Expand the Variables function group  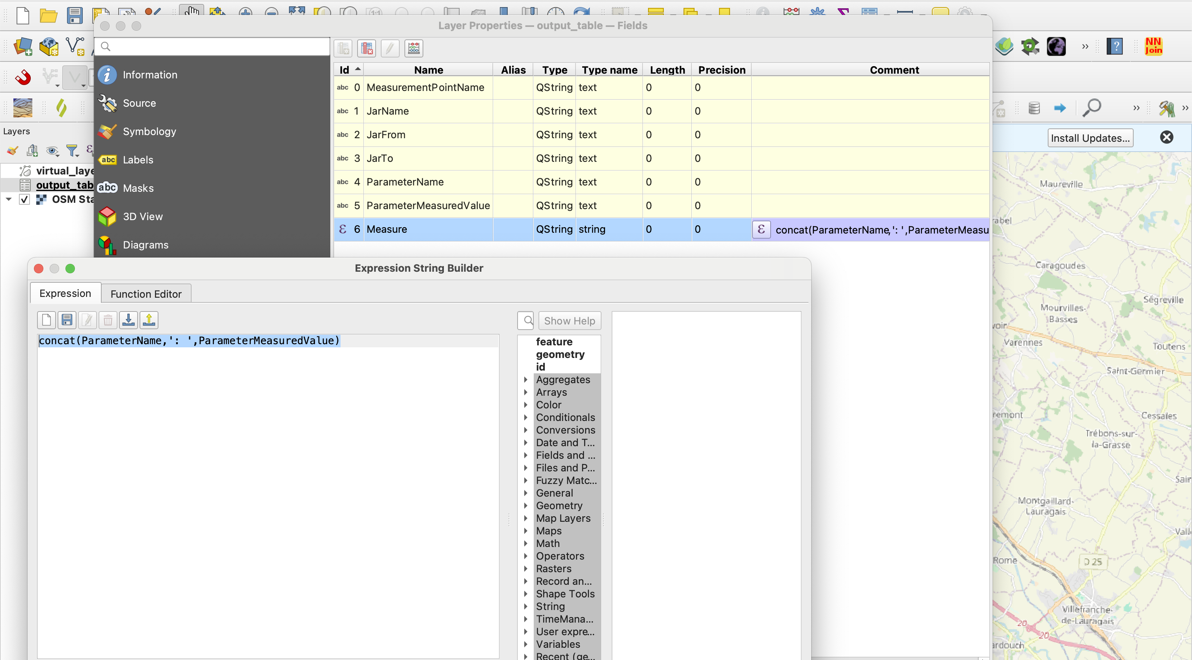click(x=526, y=644)
